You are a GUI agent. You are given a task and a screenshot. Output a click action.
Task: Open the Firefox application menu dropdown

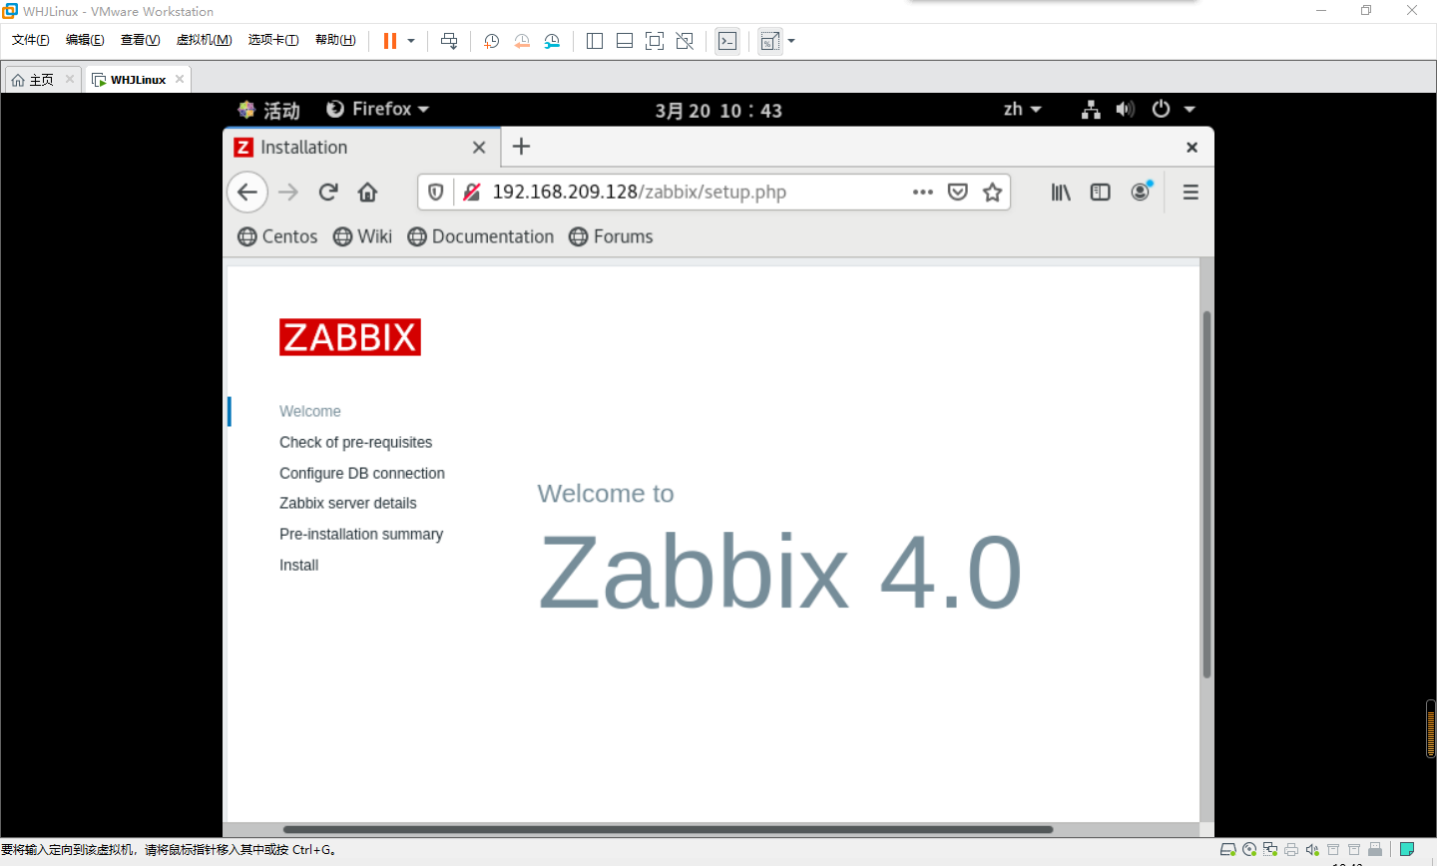coord(1190,192)
